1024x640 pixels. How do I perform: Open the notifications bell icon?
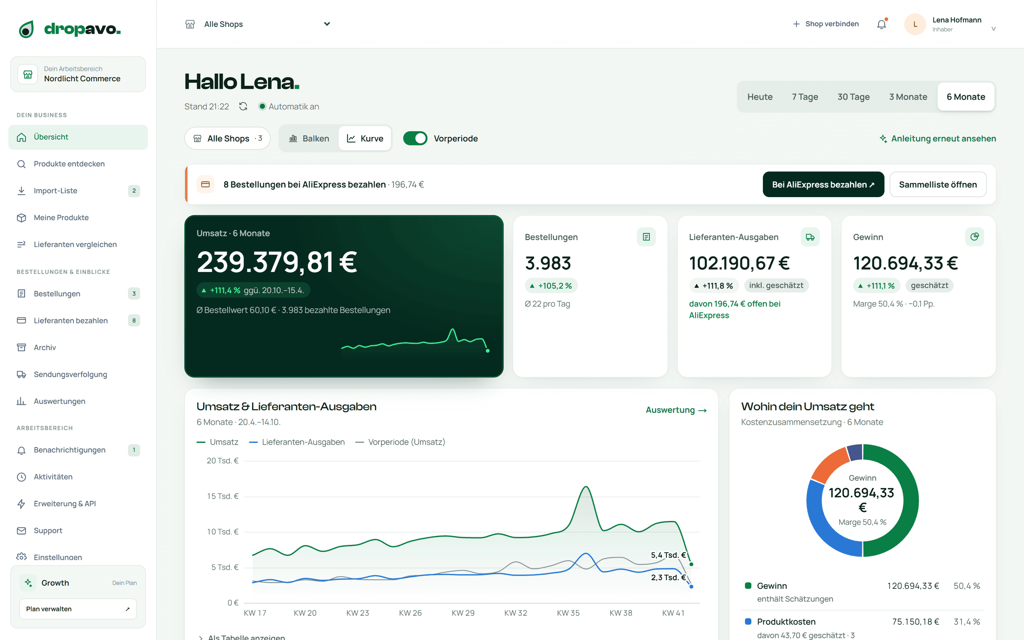pos(881,24)
